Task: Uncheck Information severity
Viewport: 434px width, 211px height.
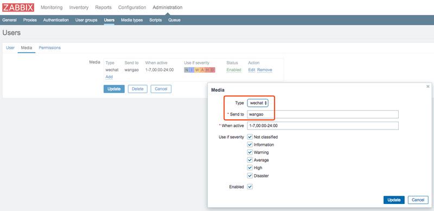Action: 250,144
